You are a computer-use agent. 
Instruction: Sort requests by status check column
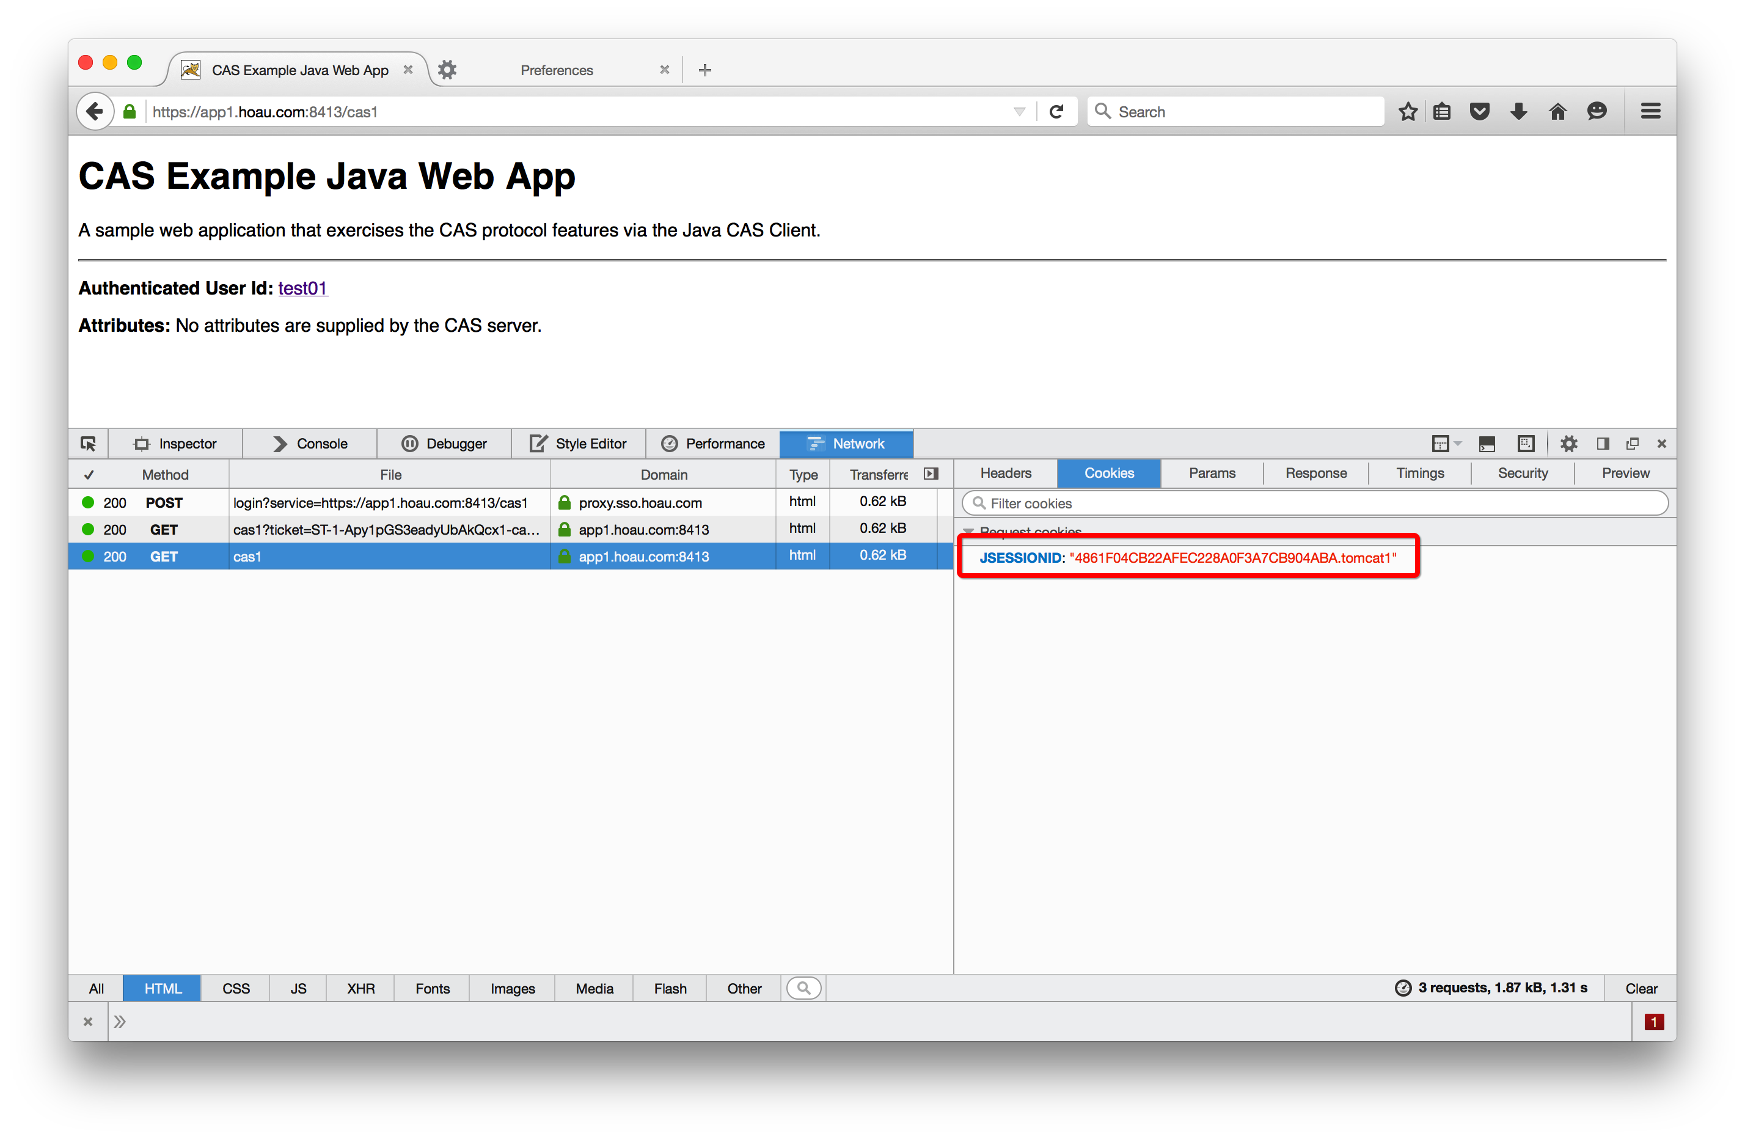tap(89, 475)
